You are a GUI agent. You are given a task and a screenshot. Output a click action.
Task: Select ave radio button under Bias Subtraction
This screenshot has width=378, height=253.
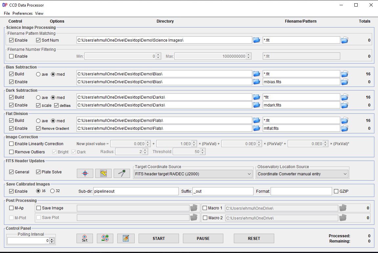[38, 74]
